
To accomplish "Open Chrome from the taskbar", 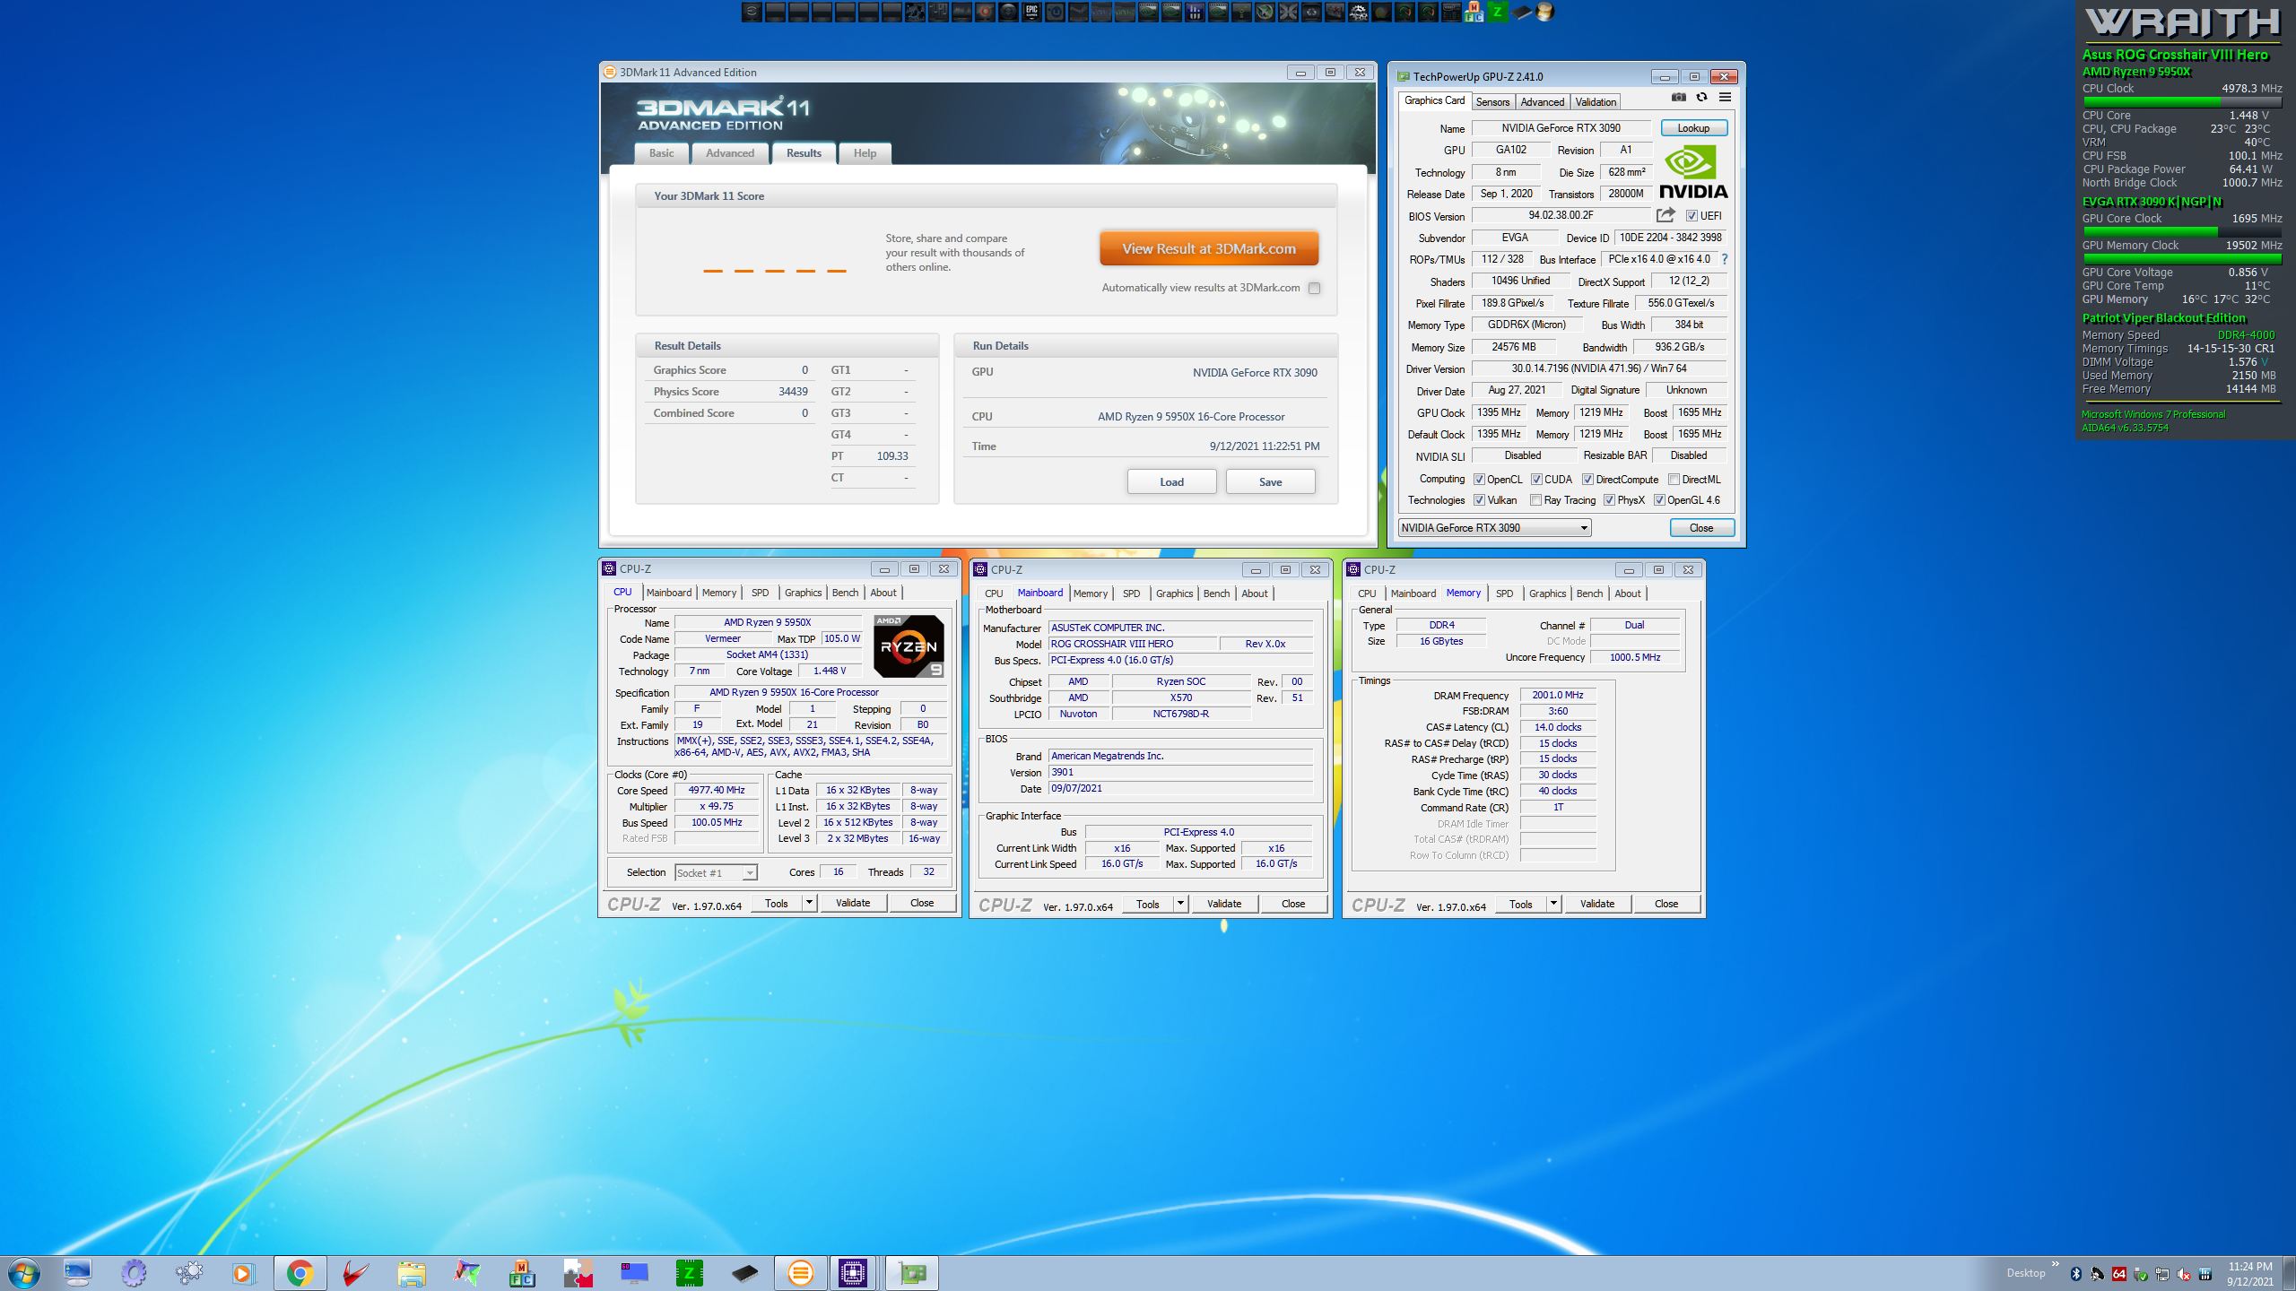I will click(300, 1272).
